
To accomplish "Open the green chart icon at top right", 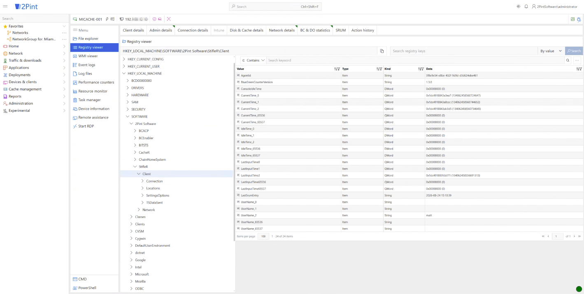I will tap(572, 19).
